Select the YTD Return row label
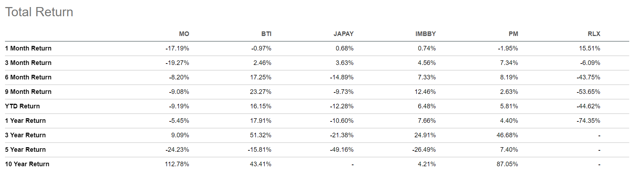Screen dimensions: 631x180 [x=22, y=106]
